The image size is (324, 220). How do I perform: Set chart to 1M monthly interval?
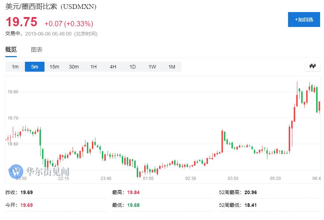click(x=172, y=67)
